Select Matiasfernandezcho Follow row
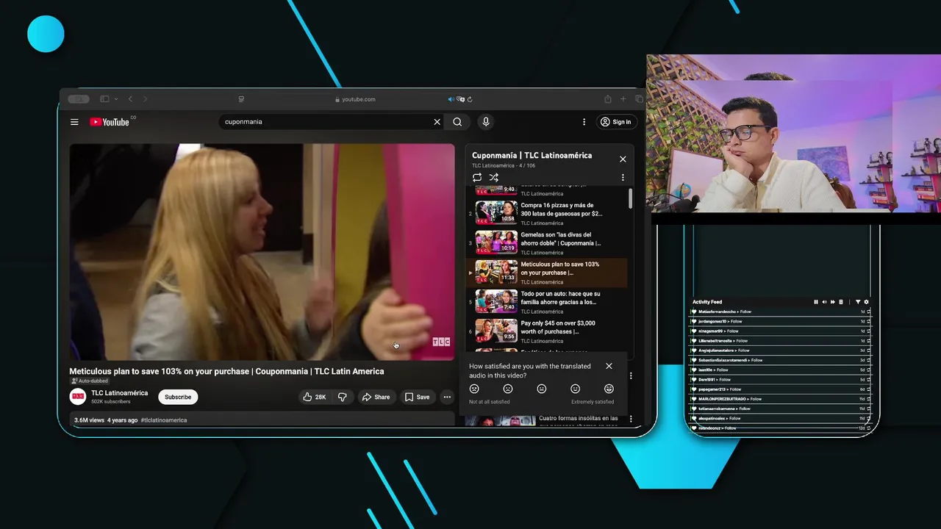 (780, 312)
